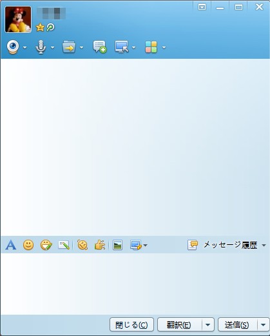Click the send file folder icon
The height and width of the screenshot is (336, 270).
point(69,47)
